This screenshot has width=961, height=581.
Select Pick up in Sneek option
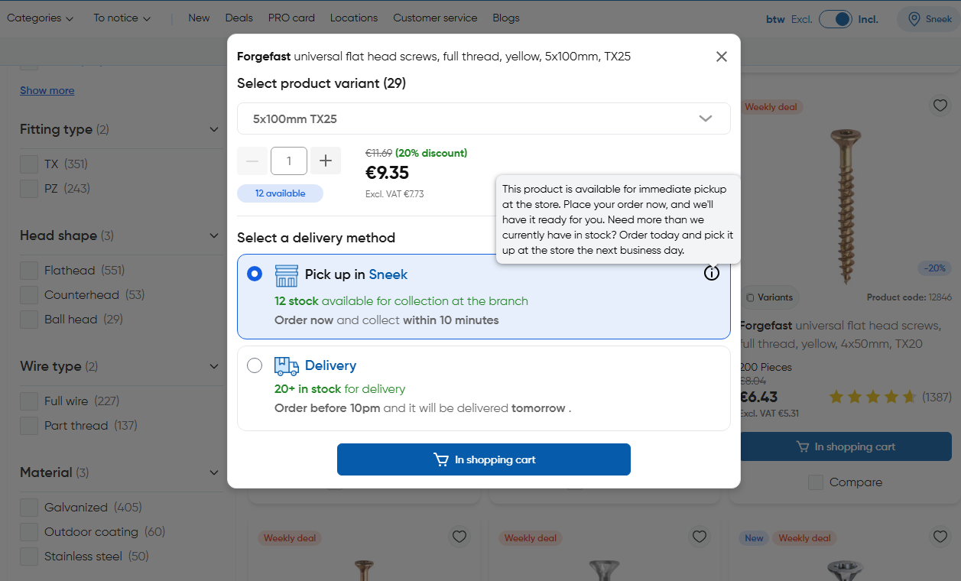(255, 274)
